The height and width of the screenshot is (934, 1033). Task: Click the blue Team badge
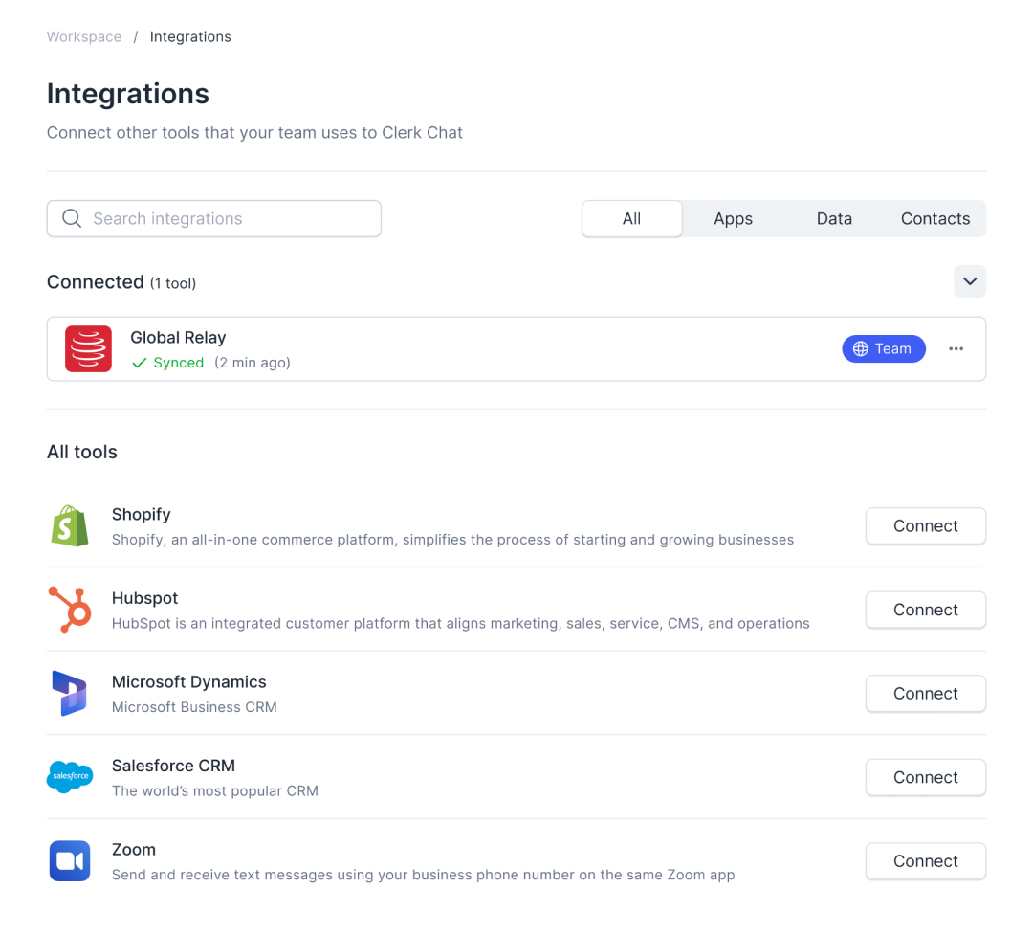click(x=884, y=348)
